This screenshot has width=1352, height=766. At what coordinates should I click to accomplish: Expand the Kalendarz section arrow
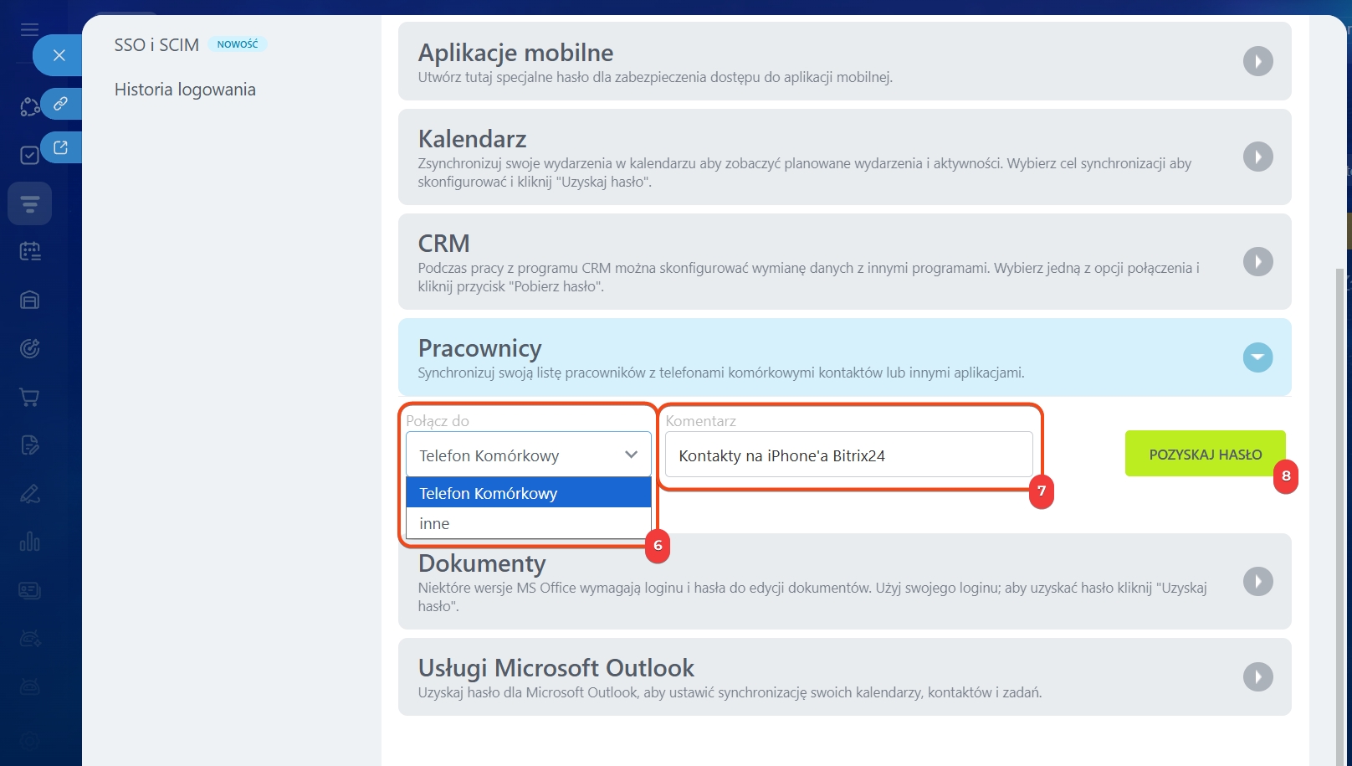pos(1257,157)
